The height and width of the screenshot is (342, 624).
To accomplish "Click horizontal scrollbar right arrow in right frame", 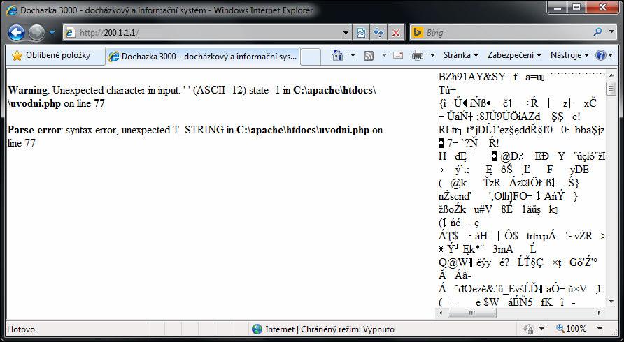I will [600, 313].
